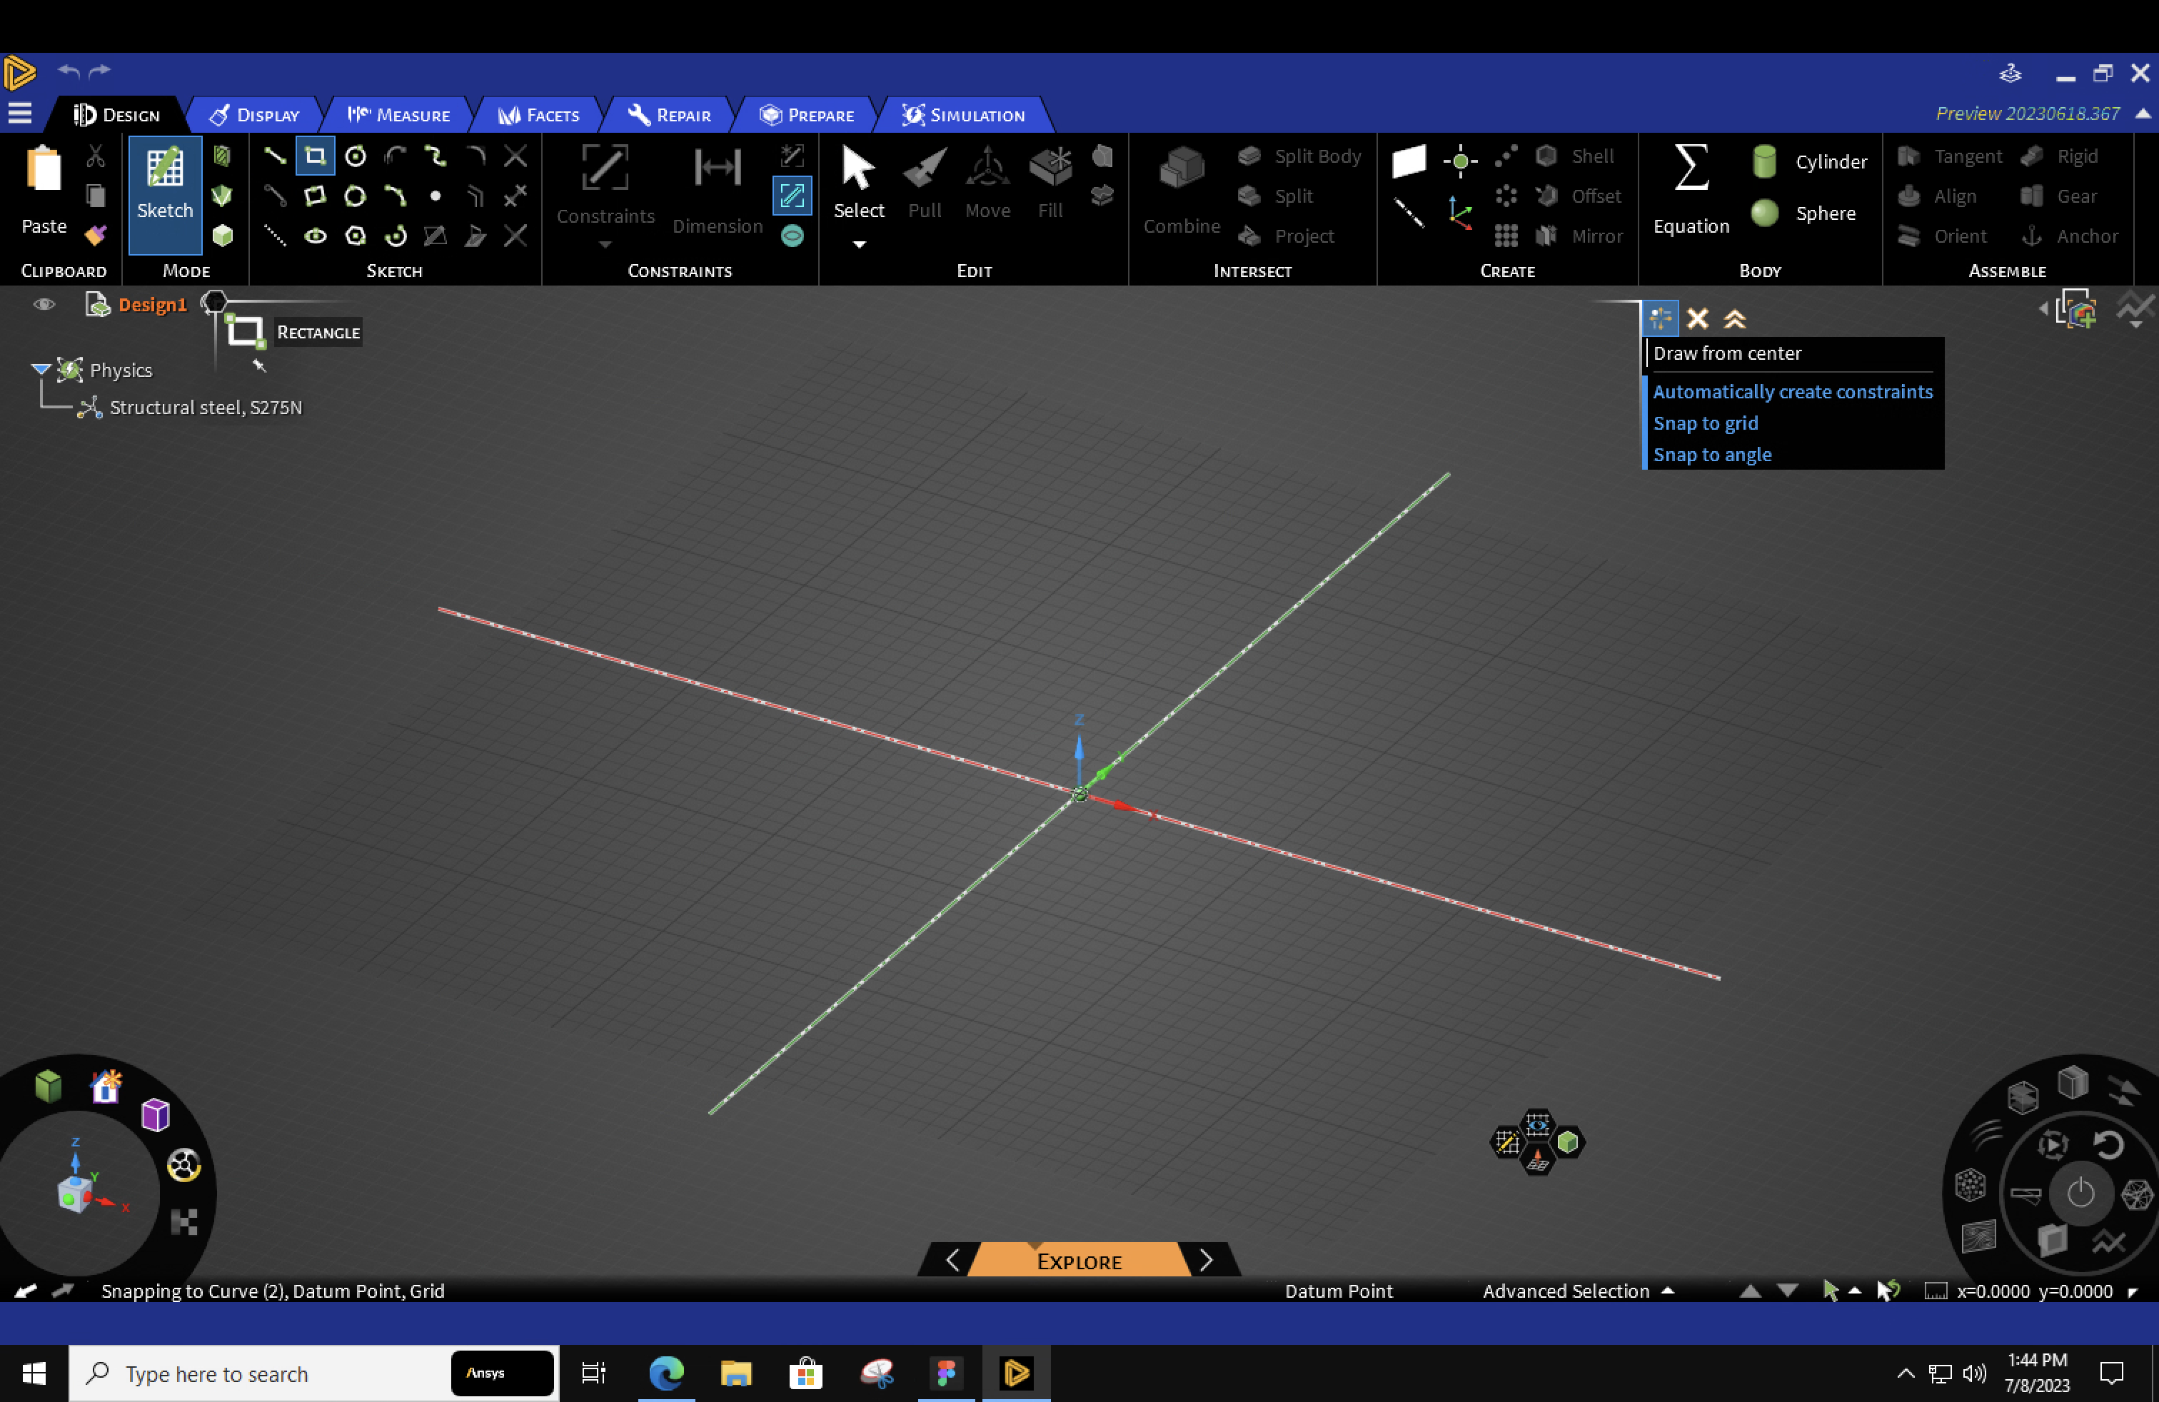Screen dimensions: 2159x1402
Task: Click the Constraints tool icon
Action: (x=605, y=168)
